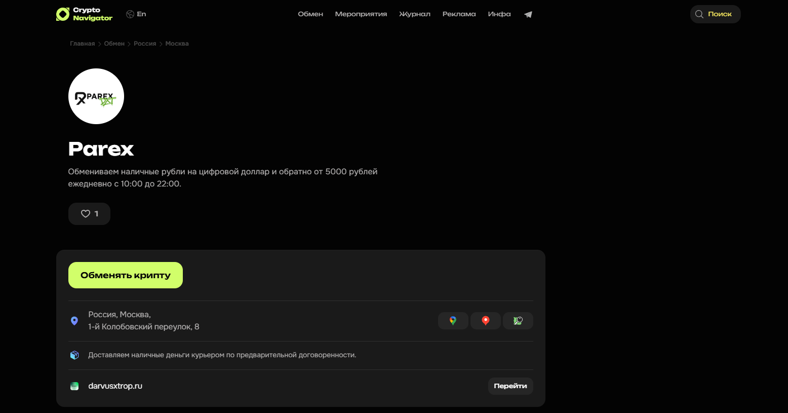788x413 pixels.
Task: Click the delivery box icon
Action: (74, 355)
